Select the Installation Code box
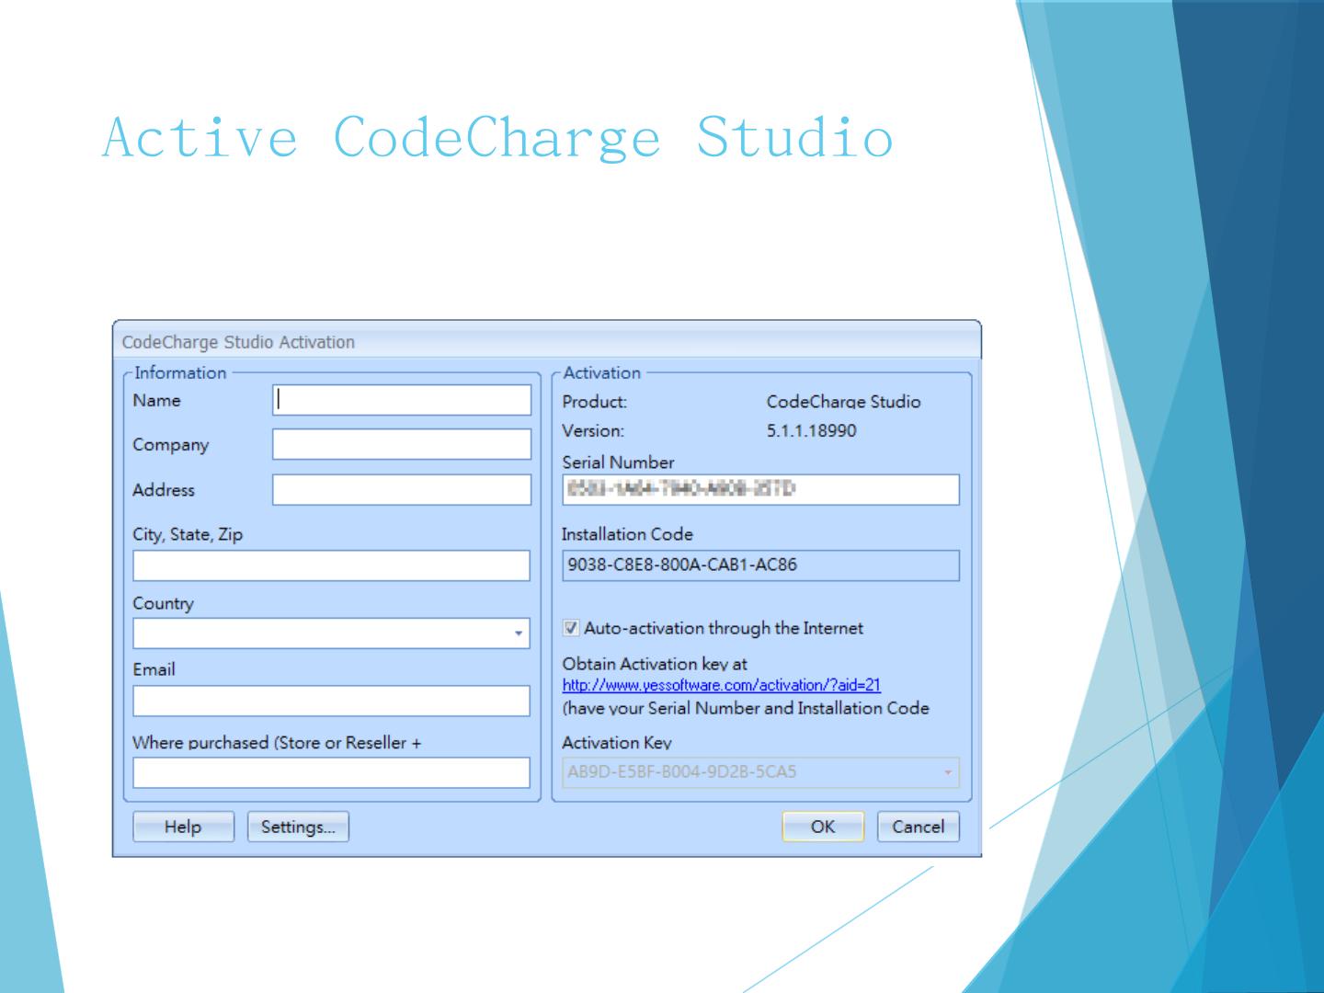The width and height of the screenshot is (1324, 993). [x=760, y=565]
